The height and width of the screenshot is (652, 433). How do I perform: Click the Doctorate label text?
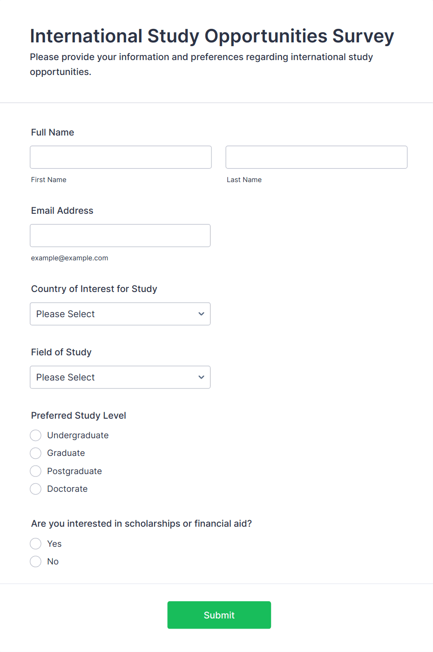point(68,489)
